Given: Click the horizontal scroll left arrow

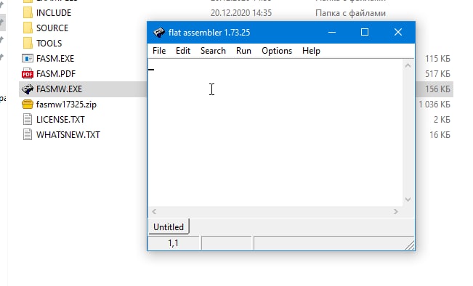Looking at the screenshot, I should point(154,211).
